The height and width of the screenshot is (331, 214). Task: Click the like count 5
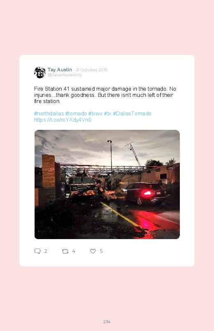[101, 251]
